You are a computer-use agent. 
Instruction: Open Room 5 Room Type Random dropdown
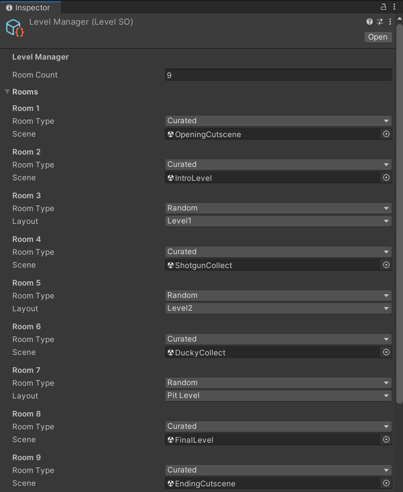click(278, 296)
